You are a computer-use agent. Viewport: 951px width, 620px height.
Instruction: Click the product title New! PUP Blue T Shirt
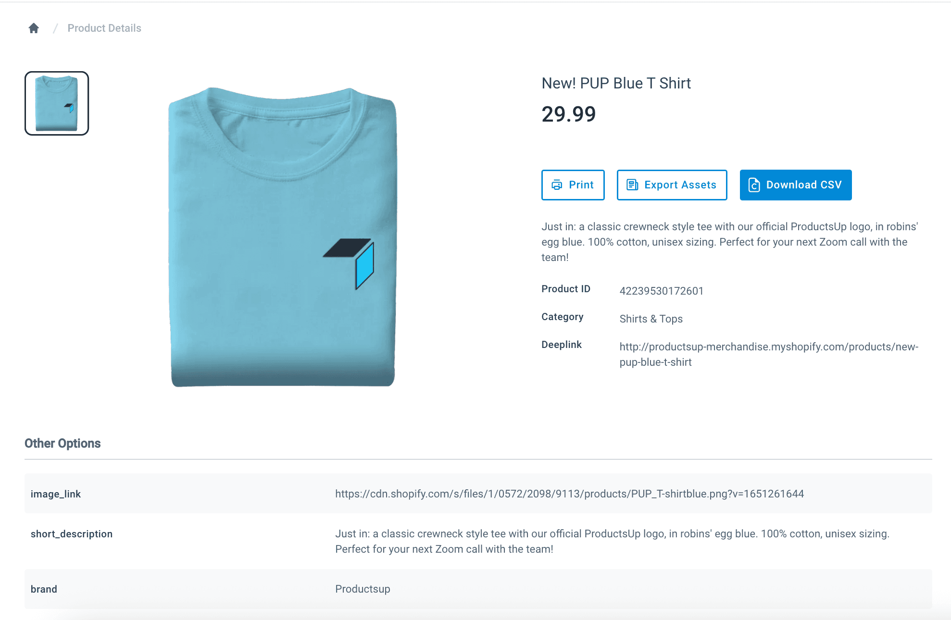[616, 83]
